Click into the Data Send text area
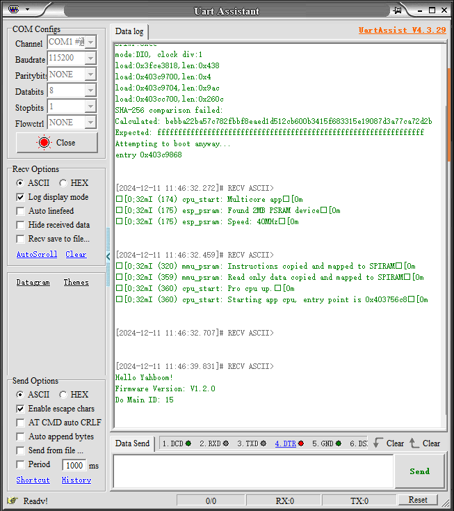This screenshot has width=454, height=511. (253, 471)
